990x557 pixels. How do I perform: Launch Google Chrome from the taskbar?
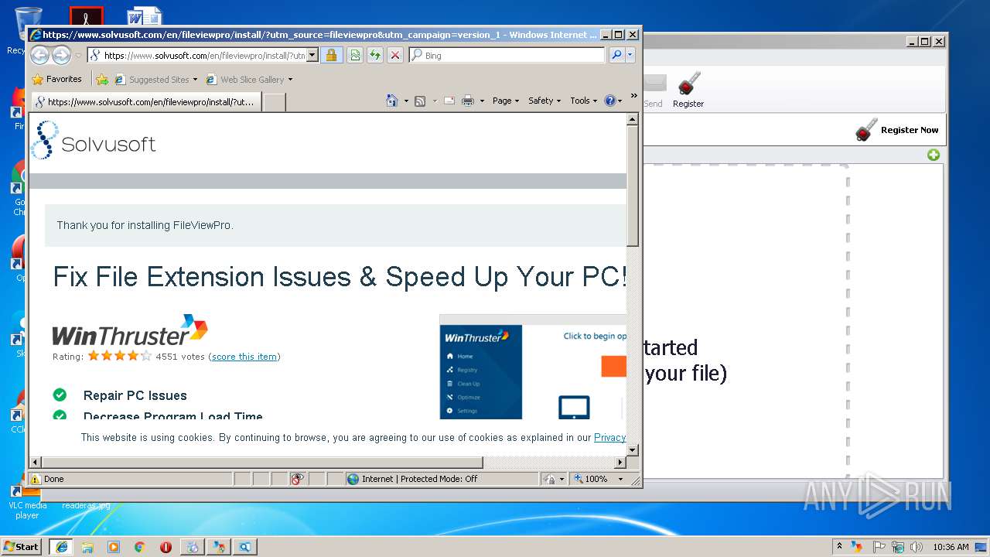click(x=139, y=547)
